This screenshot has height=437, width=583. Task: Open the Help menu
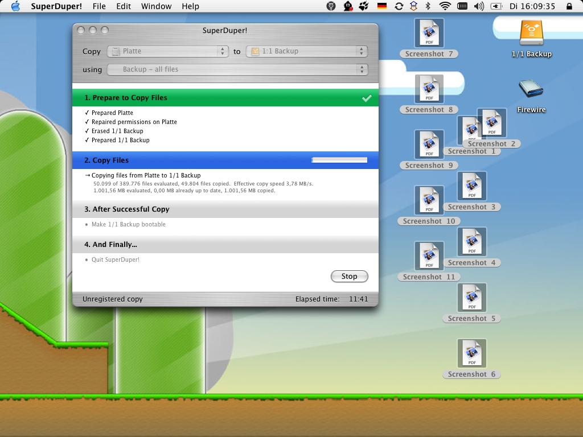tap(190, 6)
